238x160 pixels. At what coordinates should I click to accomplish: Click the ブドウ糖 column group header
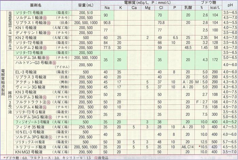point(208,2)
